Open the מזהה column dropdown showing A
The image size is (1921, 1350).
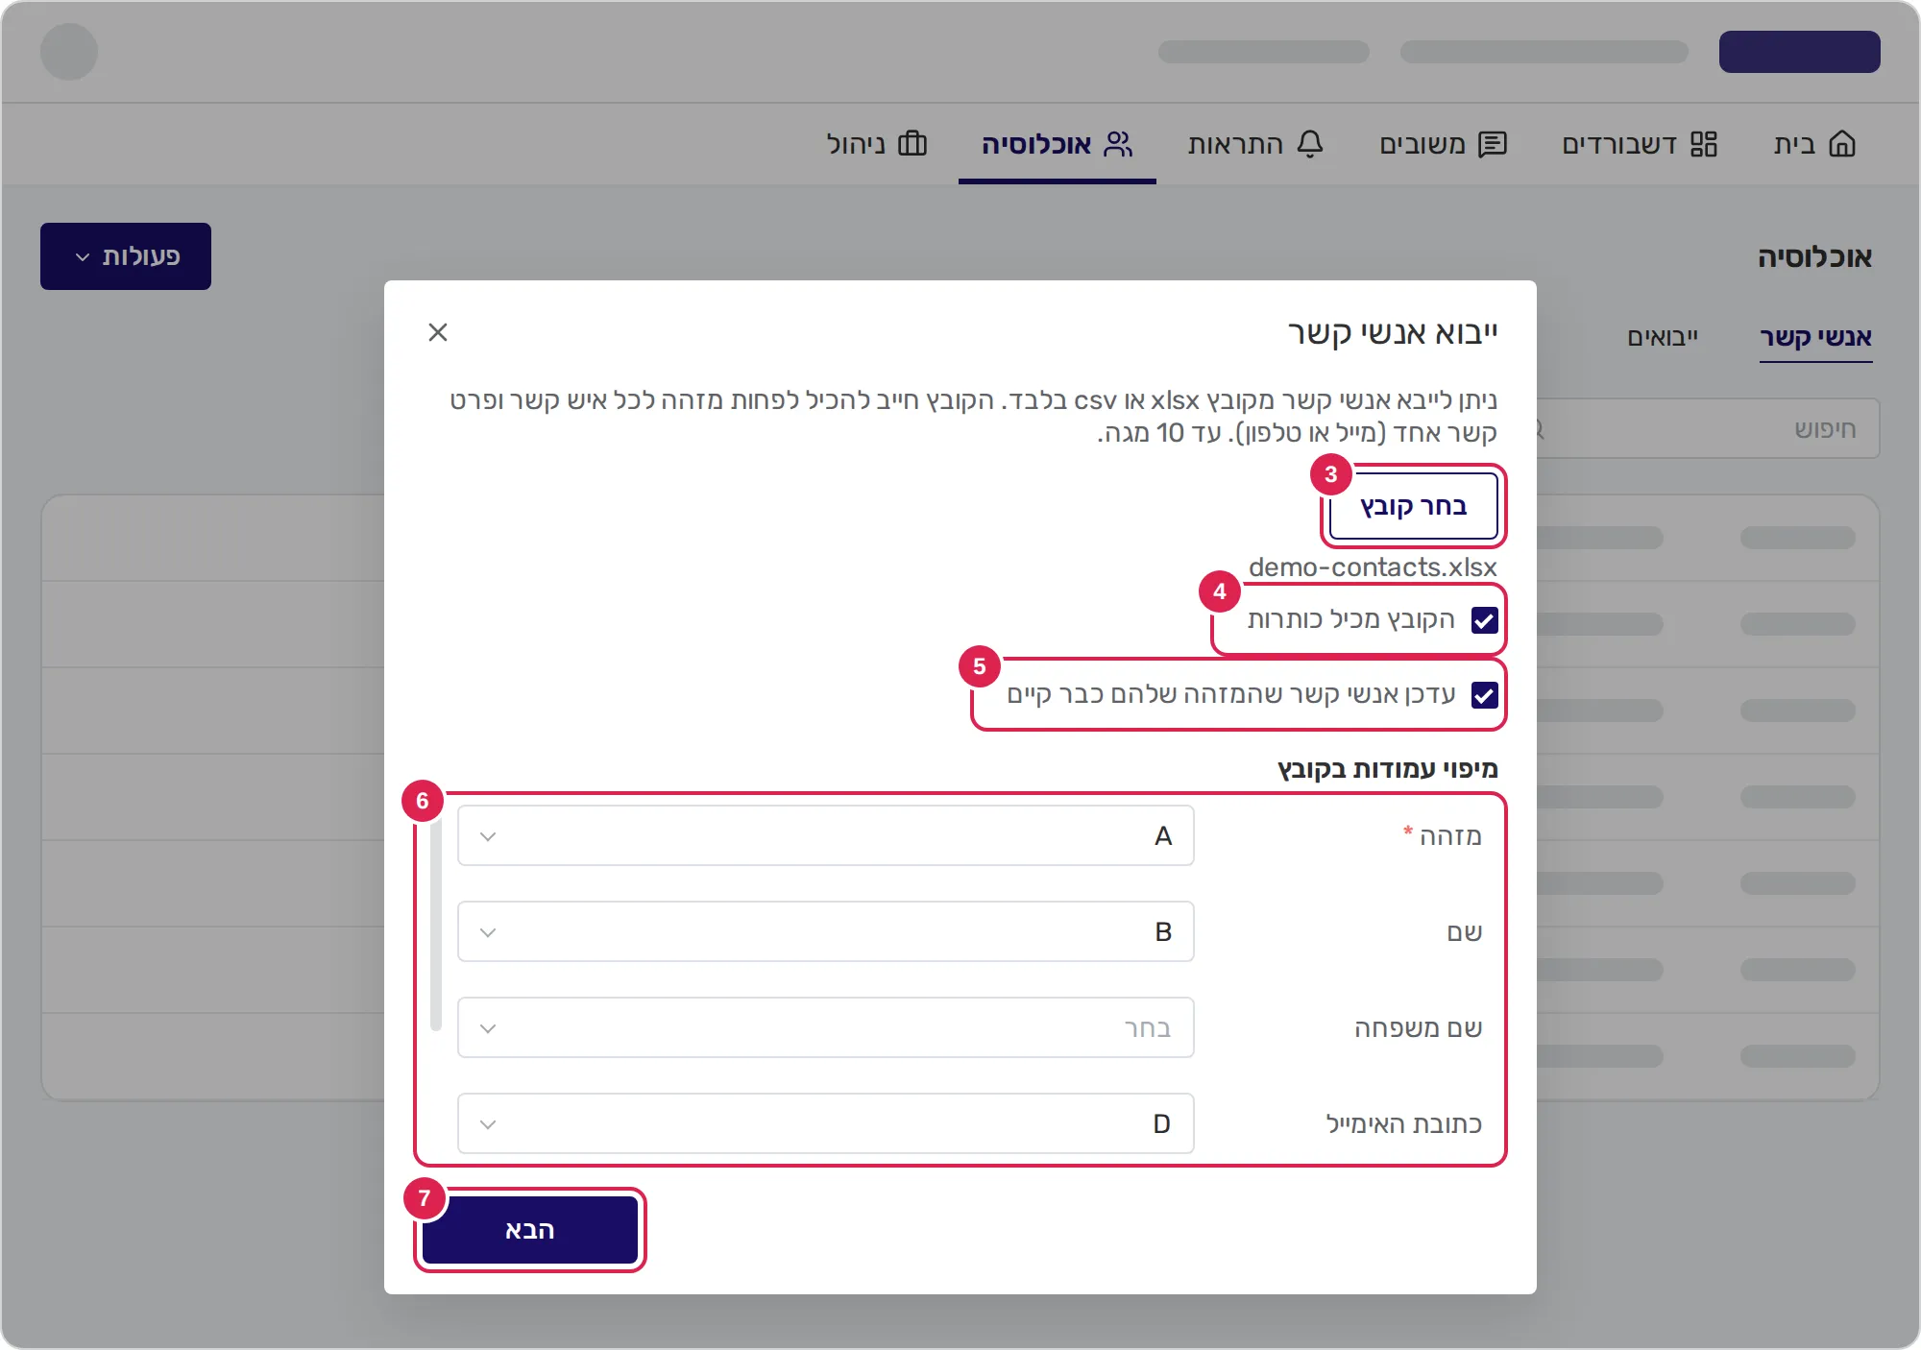click(826, 835)
